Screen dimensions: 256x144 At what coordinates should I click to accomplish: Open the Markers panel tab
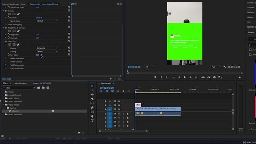[x=251, y=12]
